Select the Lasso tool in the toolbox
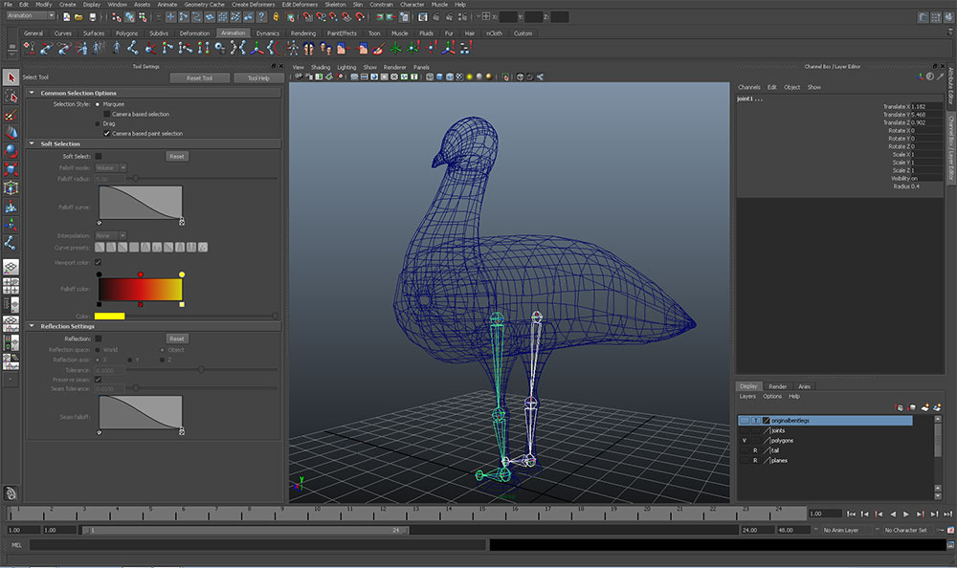The height and width of the screenshot is (568, 957). pyautogui.click(x=11, y=97)
